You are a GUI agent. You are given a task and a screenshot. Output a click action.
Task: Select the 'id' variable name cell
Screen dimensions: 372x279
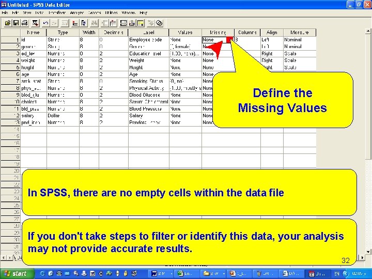click(34, 40)
